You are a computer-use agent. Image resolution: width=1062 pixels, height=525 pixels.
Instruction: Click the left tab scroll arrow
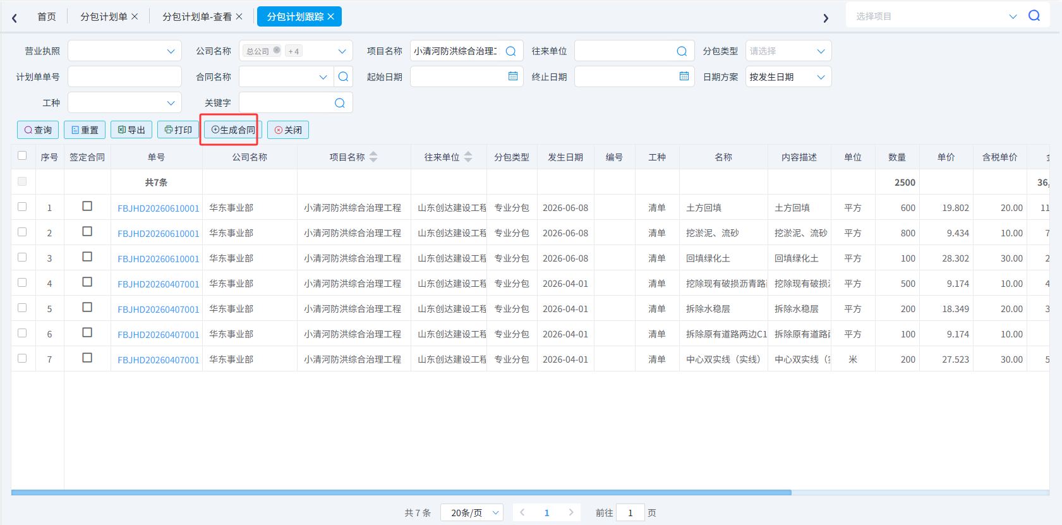tap(15, 18)
